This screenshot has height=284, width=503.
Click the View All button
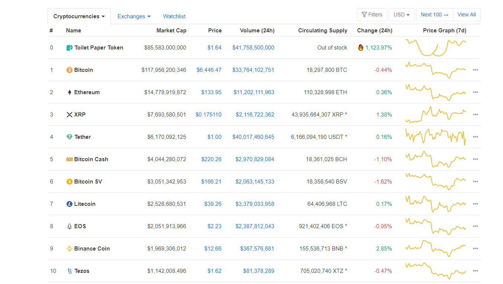[467, 15]
